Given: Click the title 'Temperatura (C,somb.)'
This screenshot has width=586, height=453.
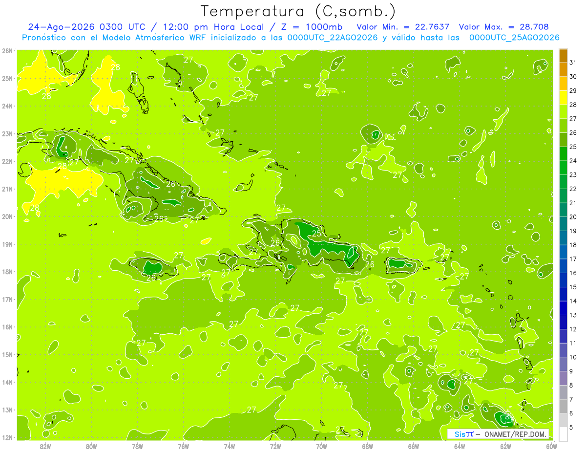Looking at the screenshot, I should (298, 11).
